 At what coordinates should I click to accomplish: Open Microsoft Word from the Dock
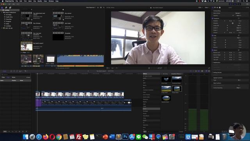click(x=112, y=137)
